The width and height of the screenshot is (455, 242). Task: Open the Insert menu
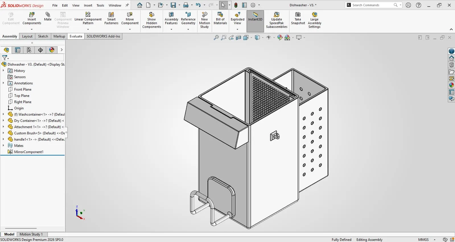[88, 5]
